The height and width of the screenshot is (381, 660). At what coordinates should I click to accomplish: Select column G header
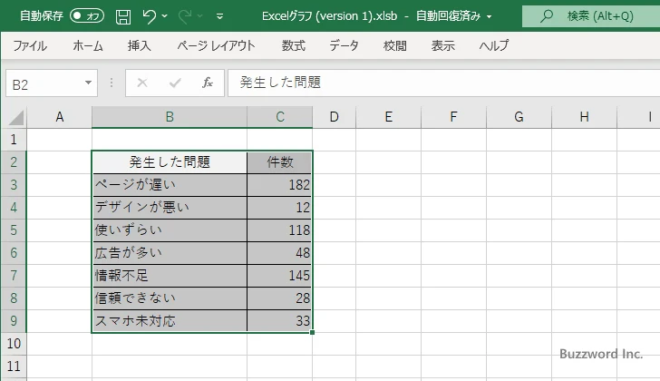click(x=519, y=117)
